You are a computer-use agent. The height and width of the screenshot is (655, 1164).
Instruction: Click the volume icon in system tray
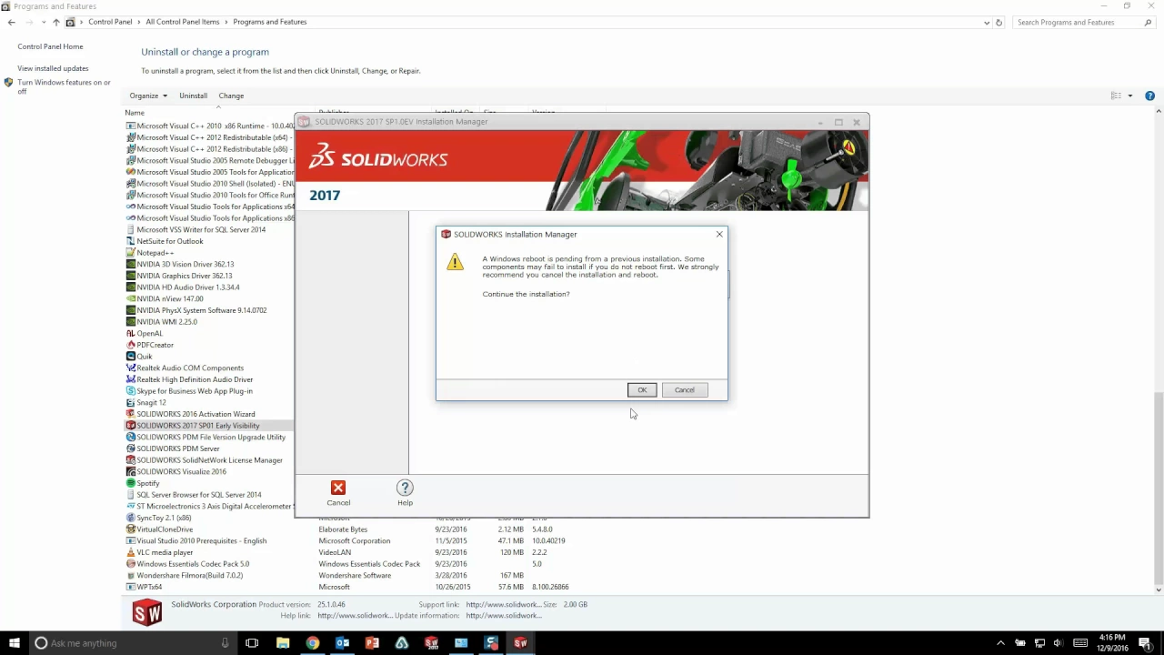point(1059,643)
